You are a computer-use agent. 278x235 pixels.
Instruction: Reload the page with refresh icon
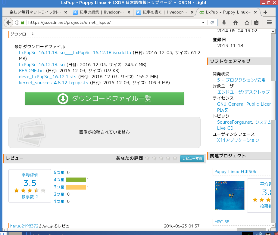coord(212,23)
